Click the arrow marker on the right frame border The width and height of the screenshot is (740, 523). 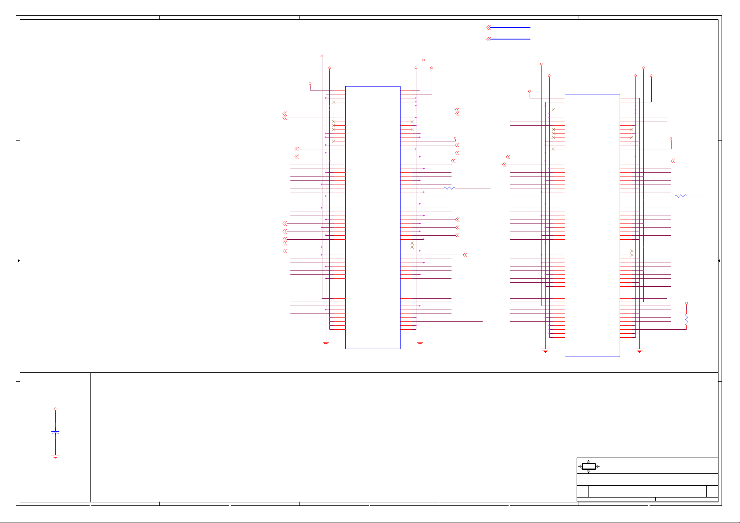tap(720, 261)
